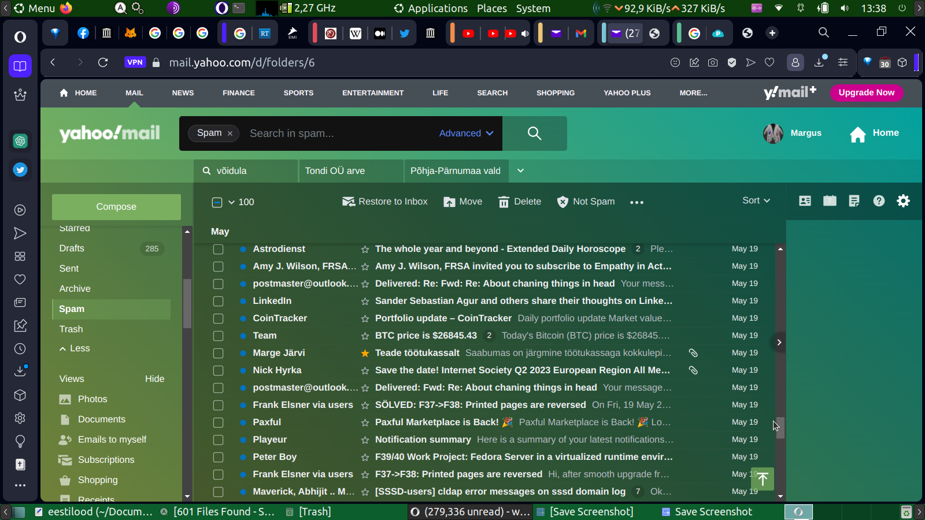Click the message list scrollbar thumb

780,428
